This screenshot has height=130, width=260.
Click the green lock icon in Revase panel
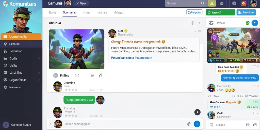[248, 23]
